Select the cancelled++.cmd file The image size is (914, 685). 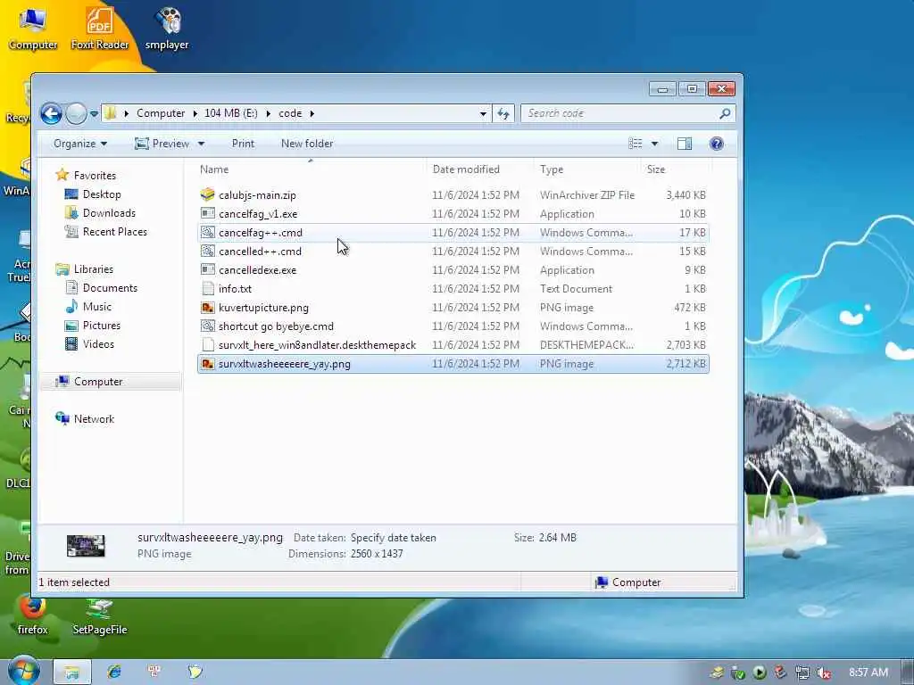click(453, 251)
